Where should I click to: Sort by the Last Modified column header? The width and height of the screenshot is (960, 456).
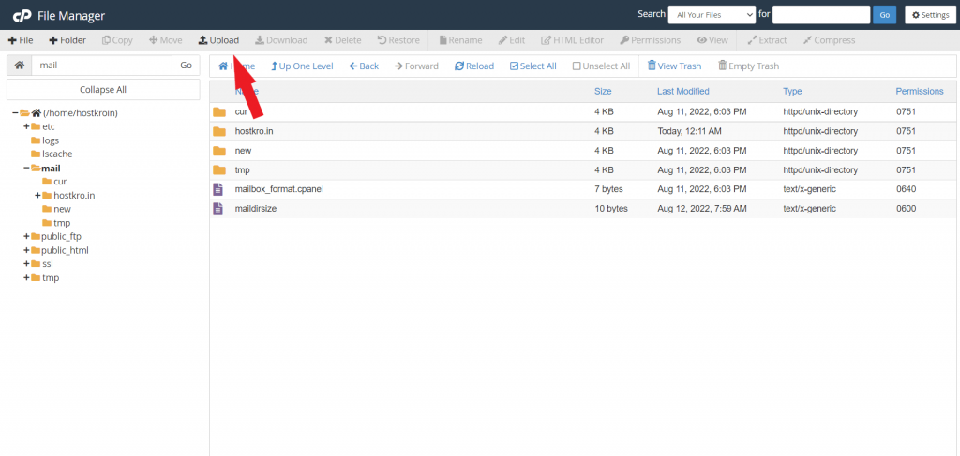[x=683, y=91]
